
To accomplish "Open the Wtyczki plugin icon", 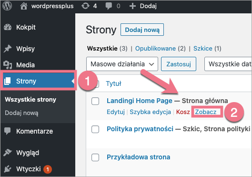I will coord(8,169).
